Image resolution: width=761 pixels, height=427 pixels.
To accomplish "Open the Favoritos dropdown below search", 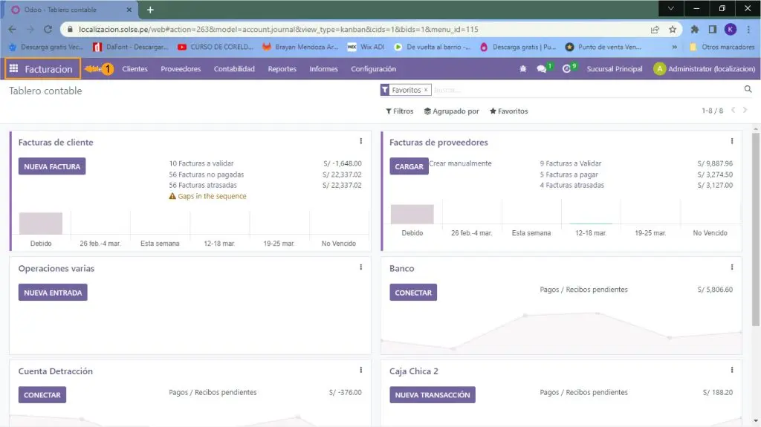I will 508,111.
